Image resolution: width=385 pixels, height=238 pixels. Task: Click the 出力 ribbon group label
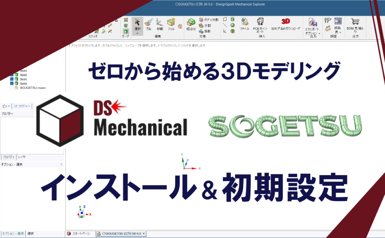(313, 36)
